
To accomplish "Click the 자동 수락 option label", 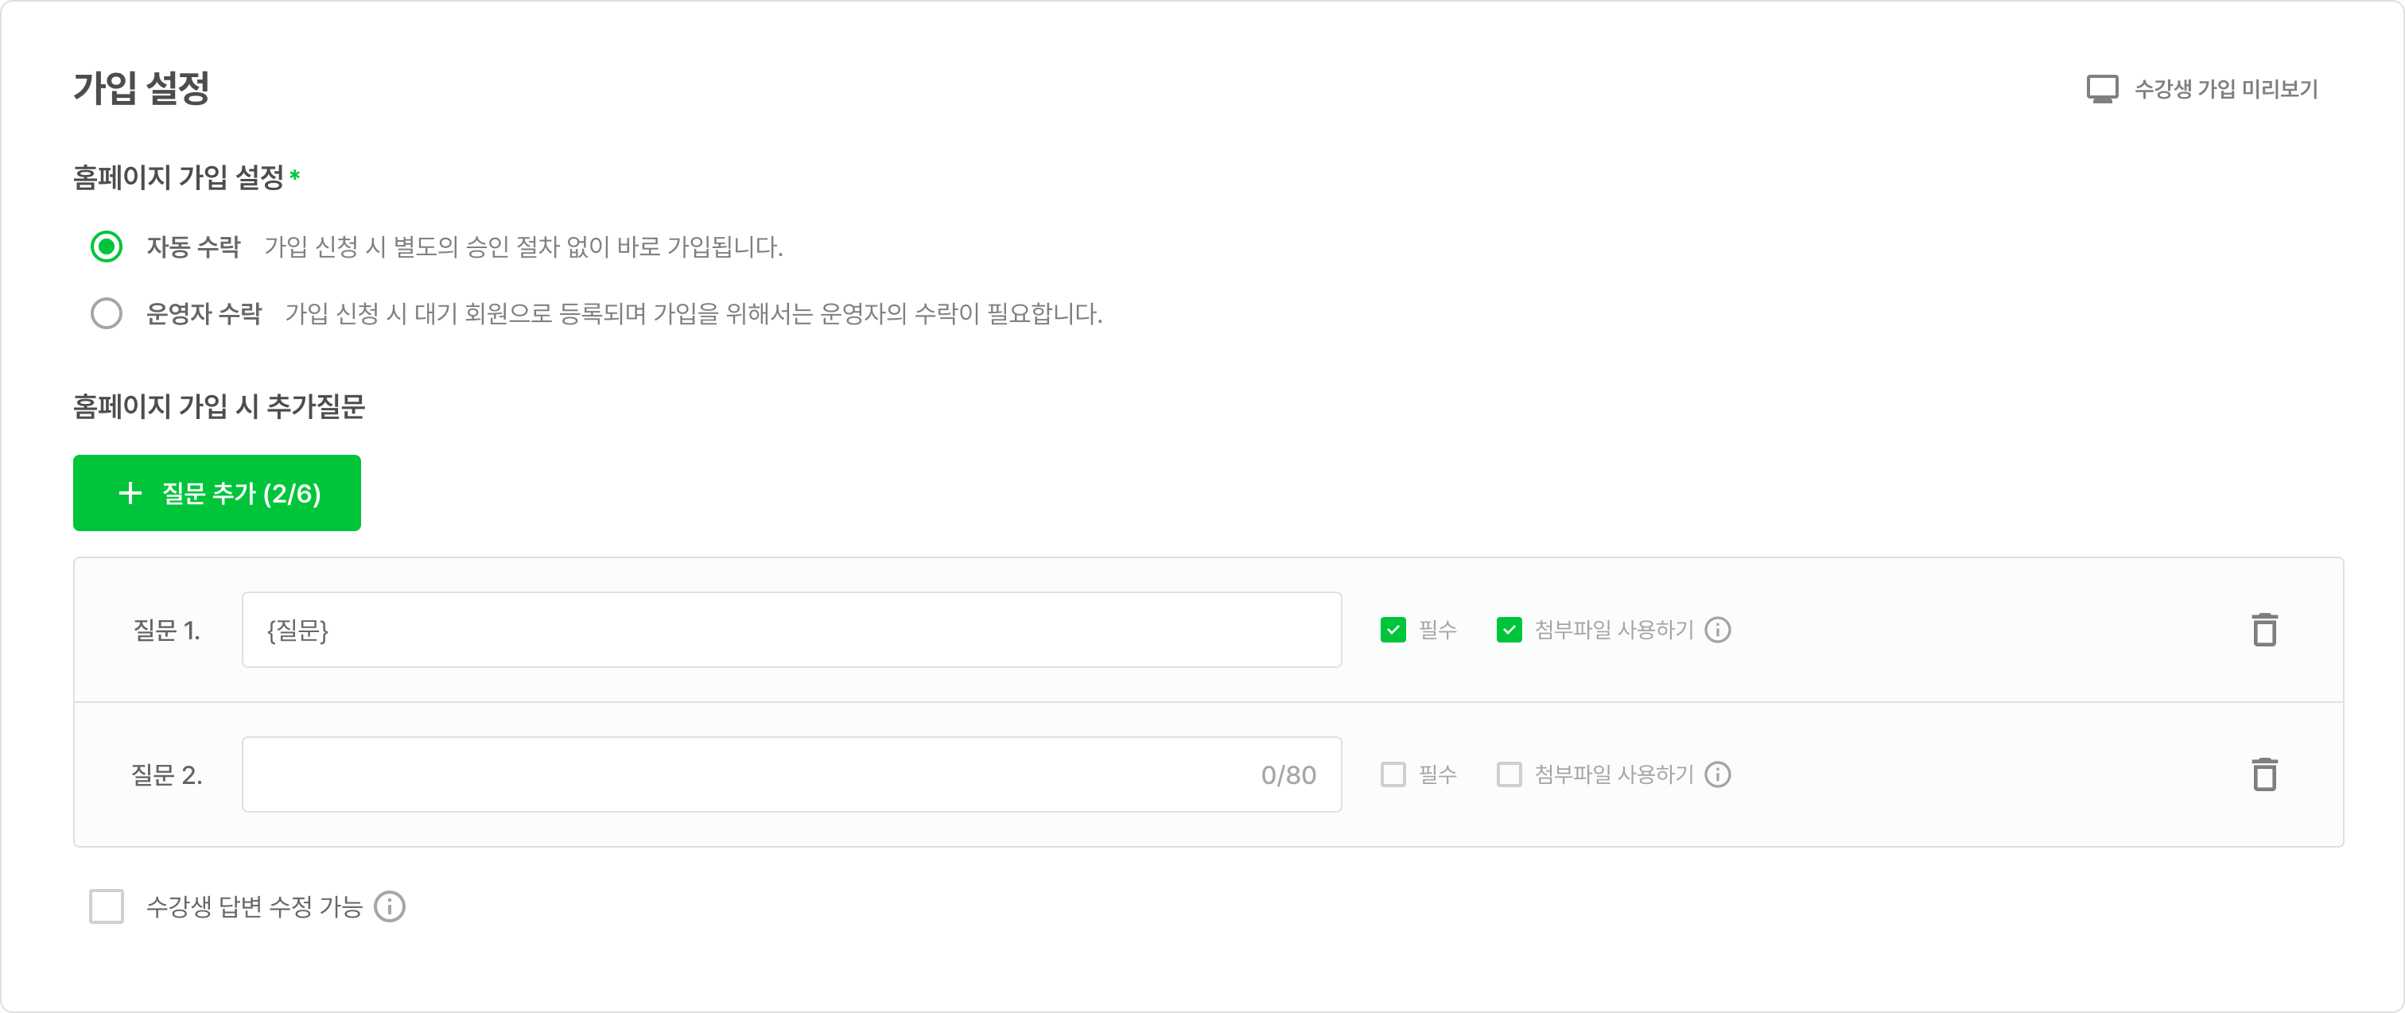I will pyautogui.click(x=193, y=246).
